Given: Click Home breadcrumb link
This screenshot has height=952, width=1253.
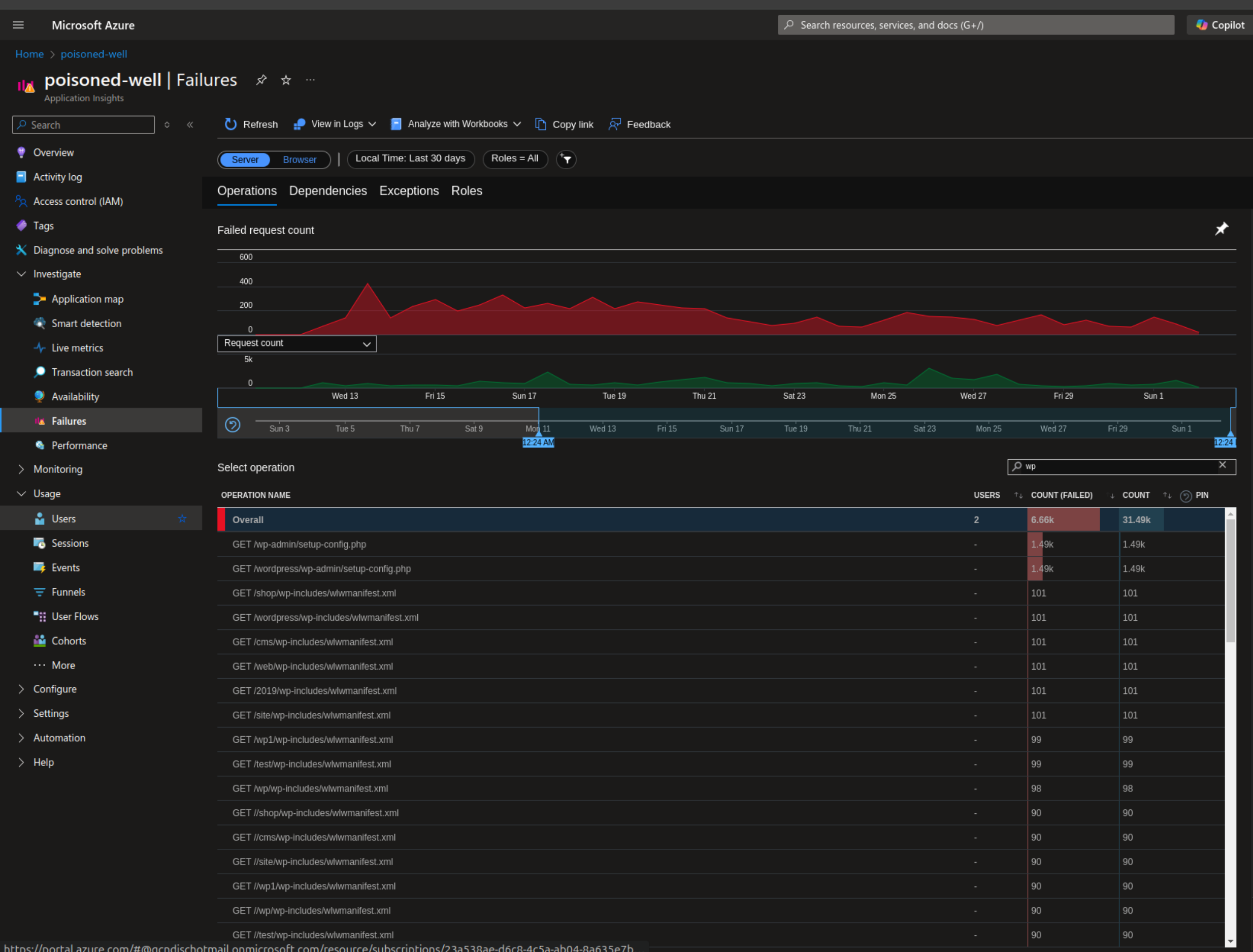Looking at the screenshot, I should tap(29, 54).
